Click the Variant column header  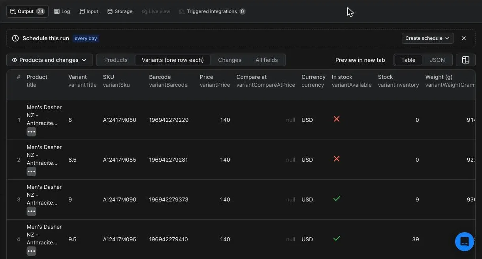point(82,81)
